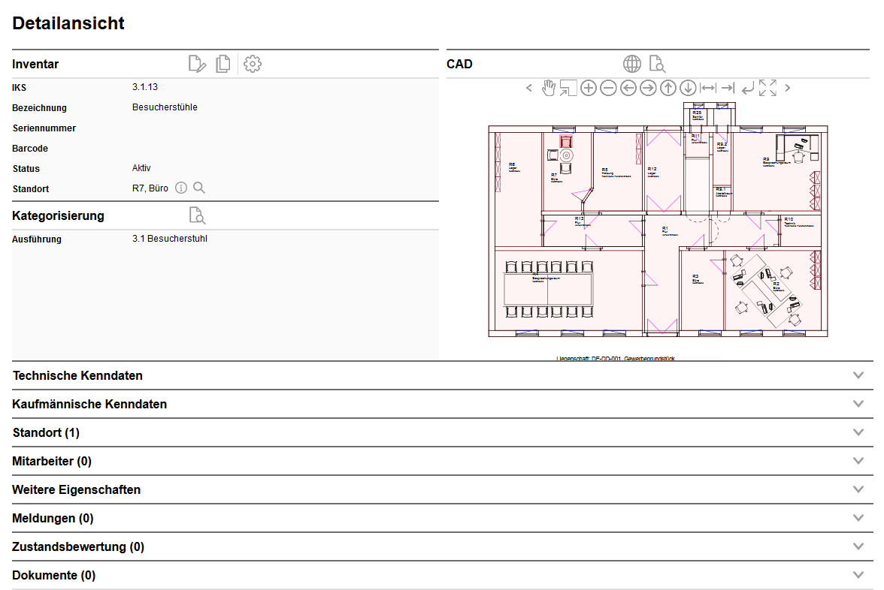Duplicate the inventory entry with copy icon

click(223, 64)
